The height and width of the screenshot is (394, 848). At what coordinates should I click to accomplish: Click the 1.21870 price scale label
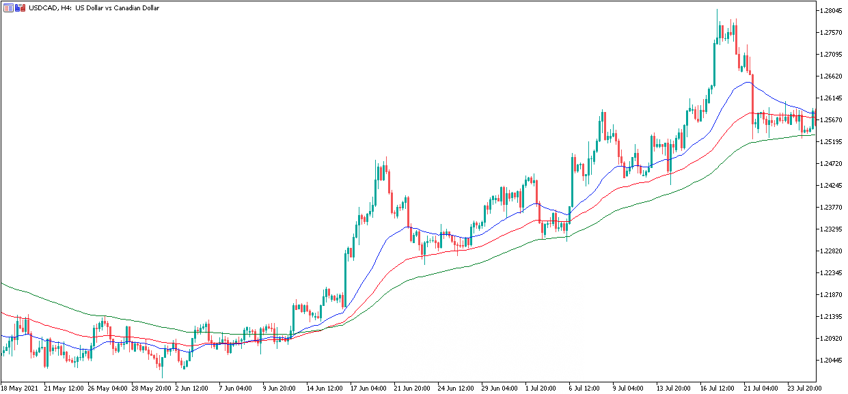pyautogui.click(x=832, y=295)
